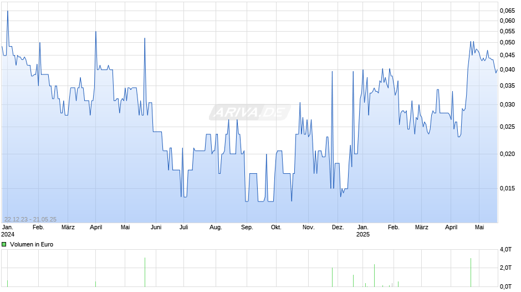
Task: Click the 0,055 price axis label
Action: coord(507,31)
